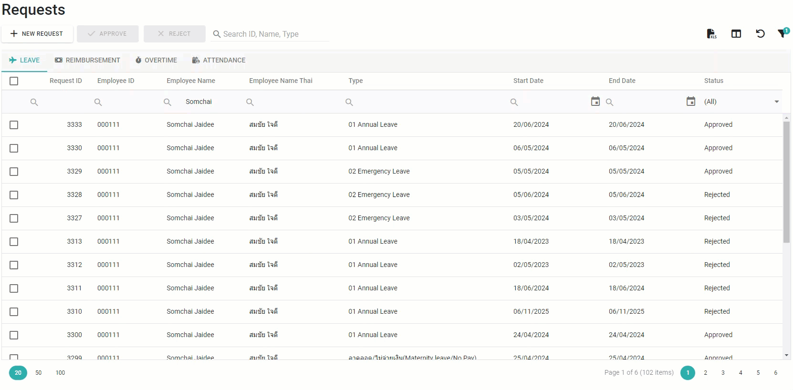This screenshot has width=793, height=390.
Task: Click the search magnifier in the End Date filter
Action: pos(610,102)
